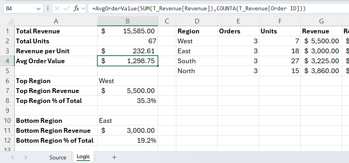The width and height of the screenshot is (349, 163).
Task: Click the North units value 15
Action: [x=280, y=71]
